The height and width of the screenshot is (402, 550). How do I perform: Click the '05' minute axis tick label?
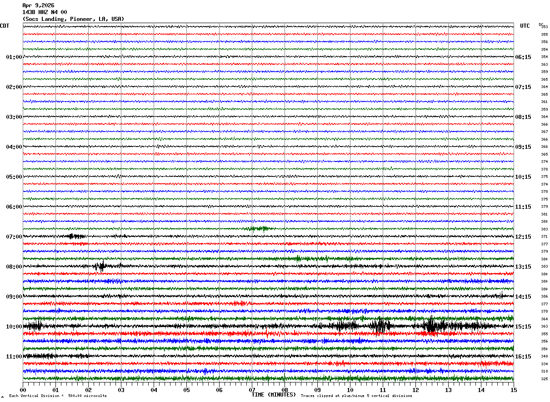(x=186, y=390)
